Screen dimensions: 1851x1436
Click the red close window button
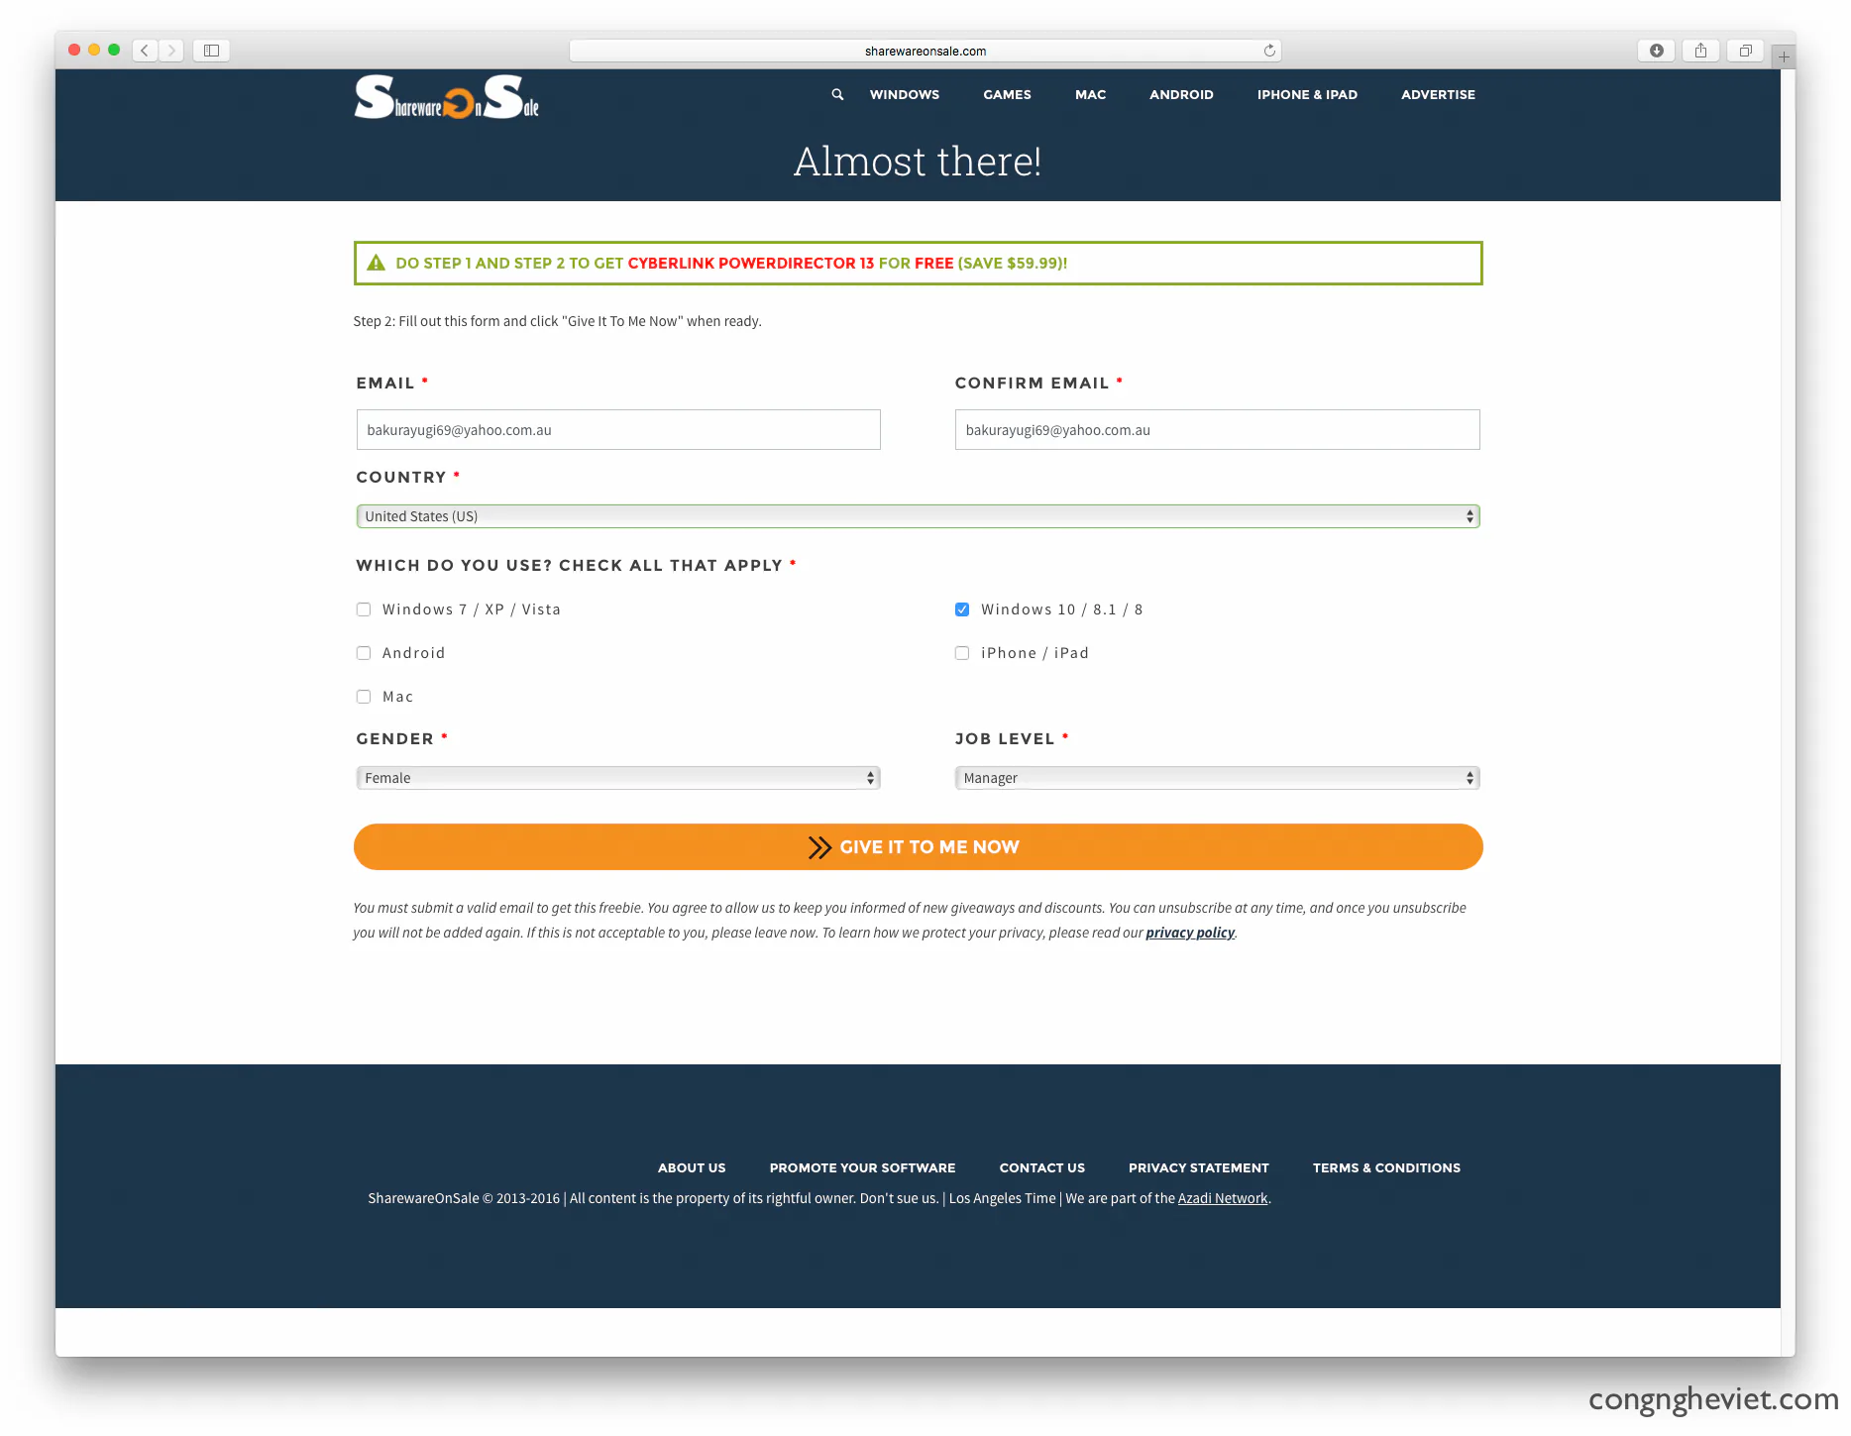click(74, 50)
